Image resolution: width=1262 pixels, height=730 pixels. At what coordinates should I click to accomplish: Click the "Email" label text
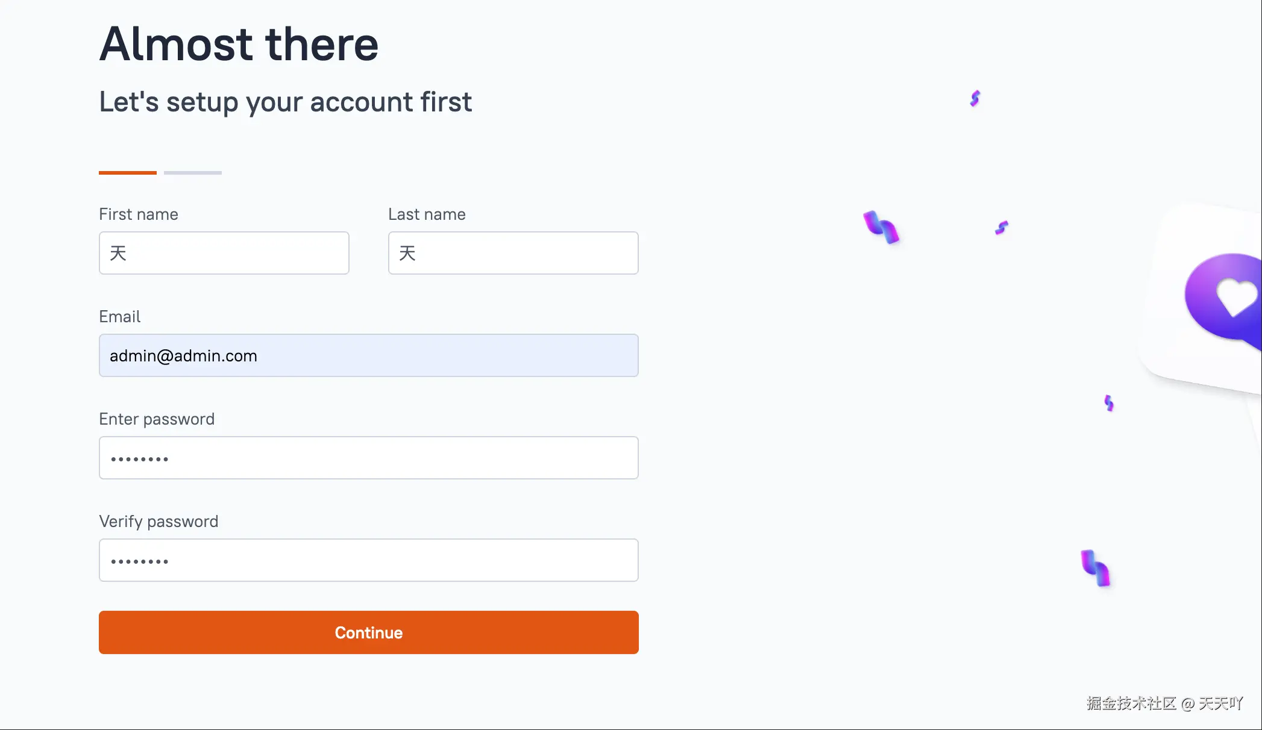(119, 317)
